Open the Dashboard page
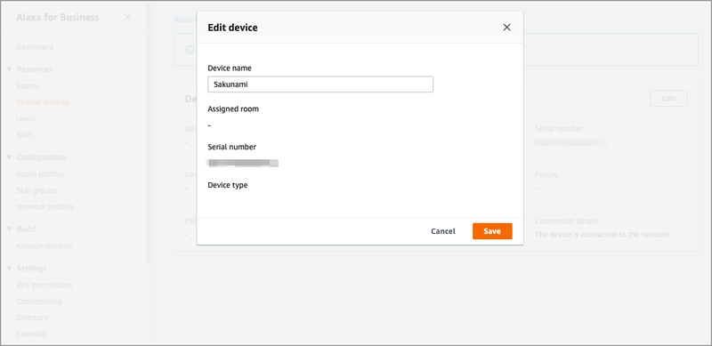Screen dimensions: 712x346 click(35, 47)
